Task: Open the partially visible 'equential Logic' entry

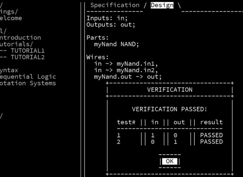Action: [x=27, y=77]
